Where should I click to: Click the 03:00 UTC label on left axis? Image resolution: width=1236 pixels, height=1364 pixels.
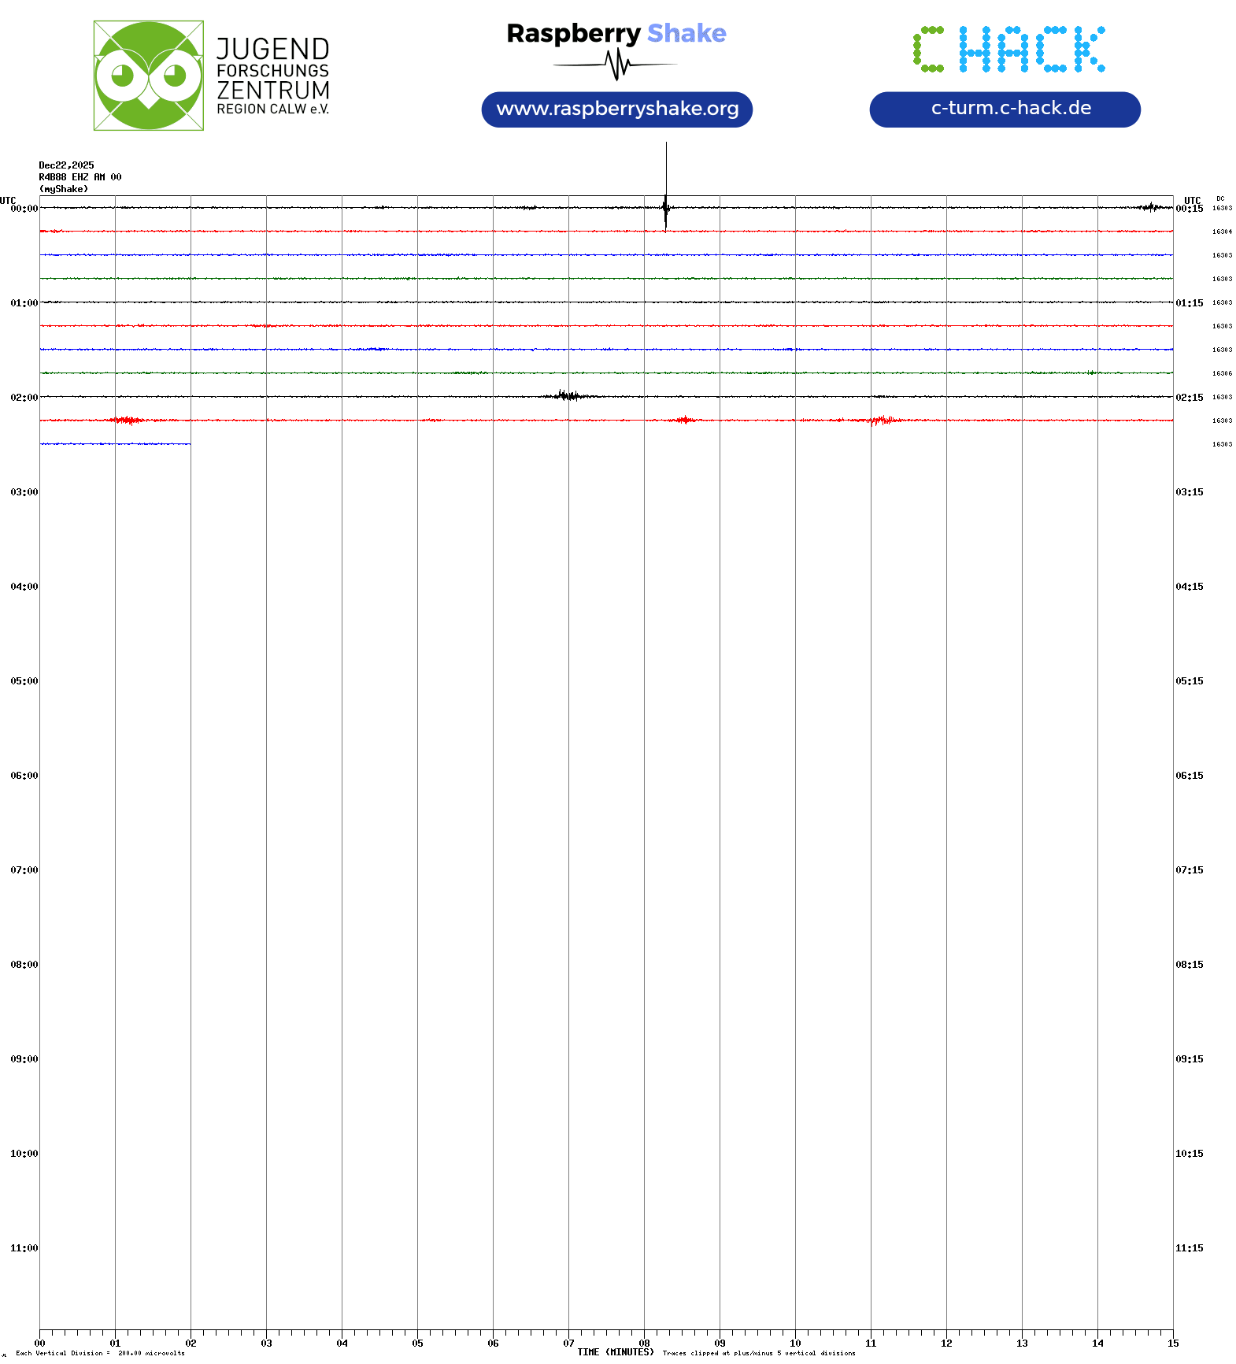pyautogui.click(x=24, y=492)
